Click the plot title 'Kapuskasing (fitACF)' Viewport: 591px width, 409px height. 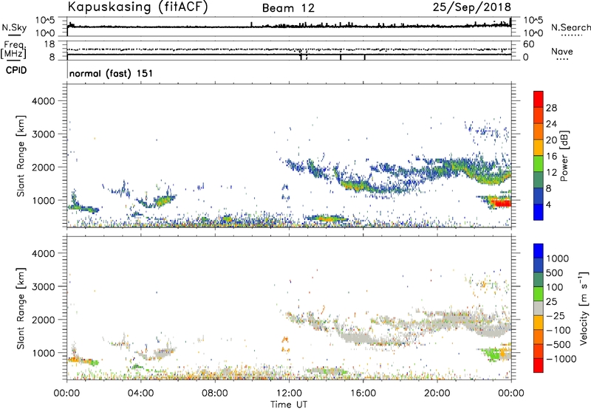137,7
